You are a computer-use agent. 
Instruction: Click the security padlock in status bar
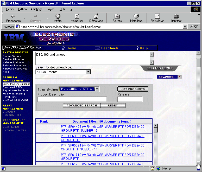coord(153,168)
